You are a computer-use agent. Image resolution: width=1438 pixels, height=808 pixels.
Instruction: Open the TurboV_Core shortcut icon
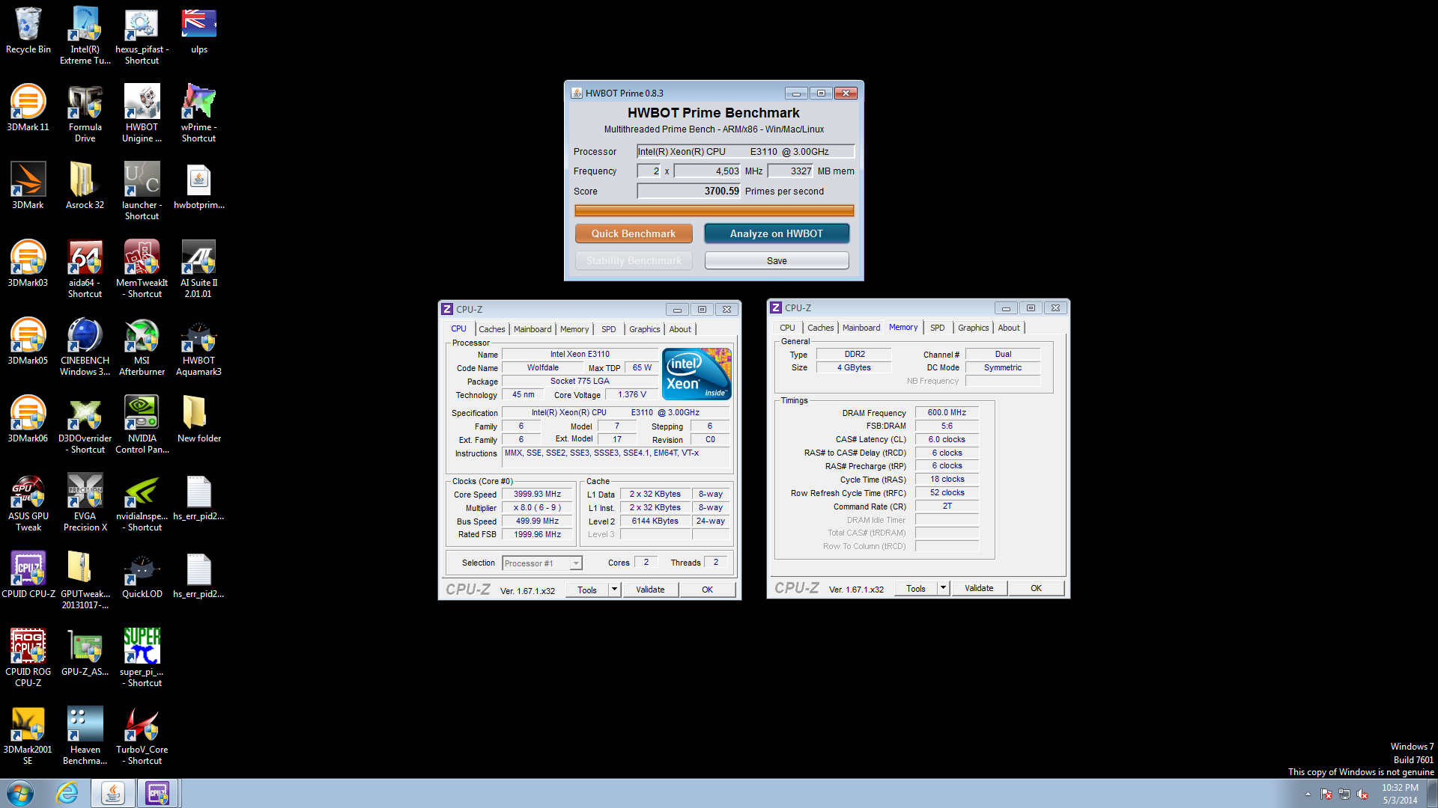(x=142, y=735)
